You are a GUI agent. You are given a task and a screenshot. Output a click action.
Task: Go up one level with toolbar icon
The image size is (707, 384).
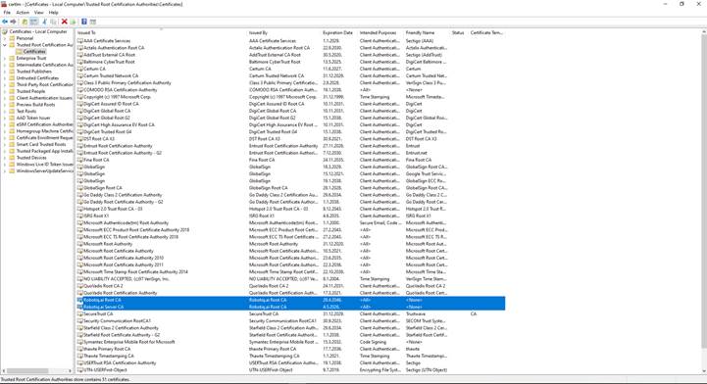click(25, 22)
